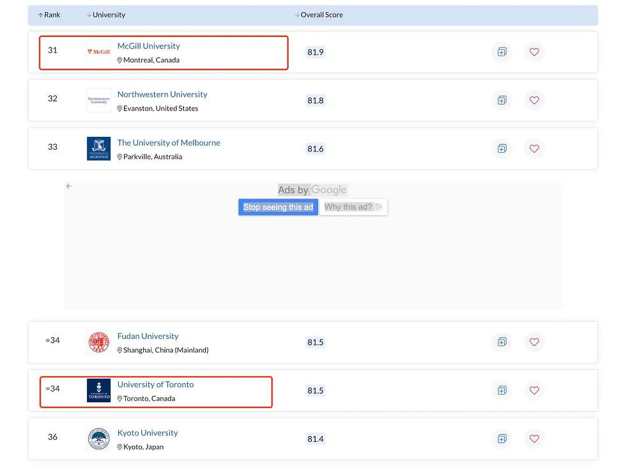
Task: Click Melbourne's overall score 81.6
Action: 316,149
